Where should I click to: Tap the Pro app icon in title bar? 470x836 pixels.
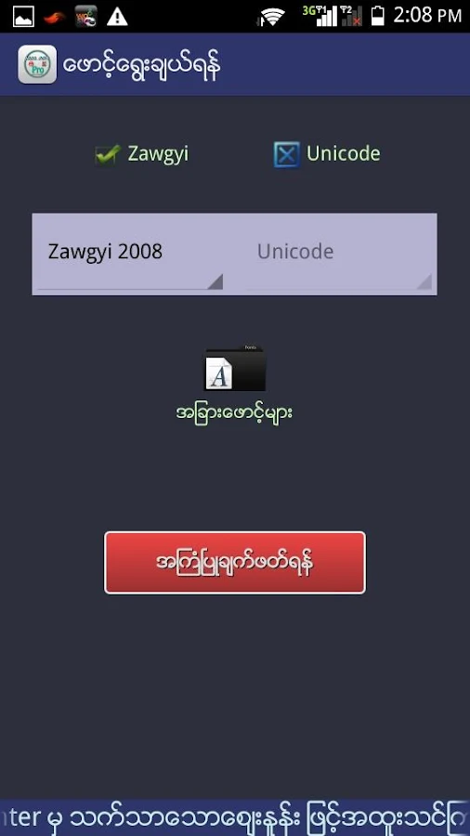(37, 64)
